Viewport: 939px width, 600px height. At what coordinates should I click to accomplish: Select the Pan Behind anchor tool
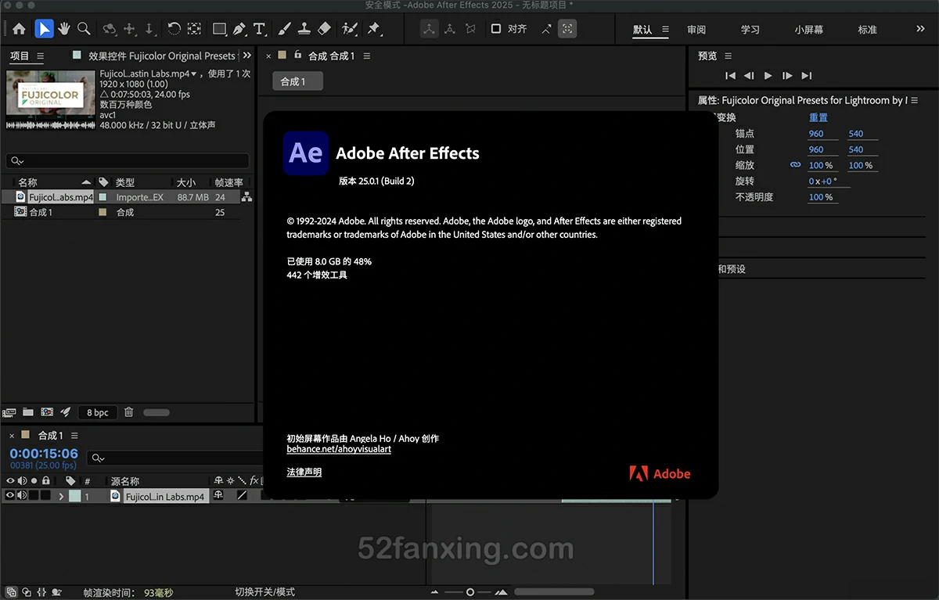point(194,29)
